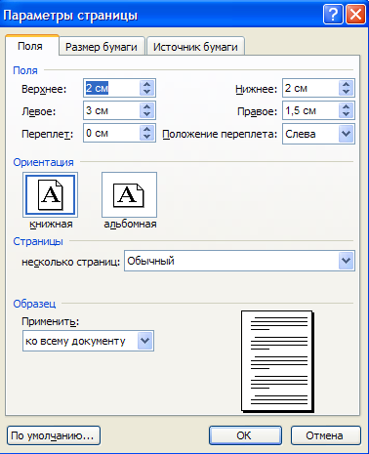Click the help question mark icon
The height and width of the screenshot is (454, 369).
tap(333, 15)
